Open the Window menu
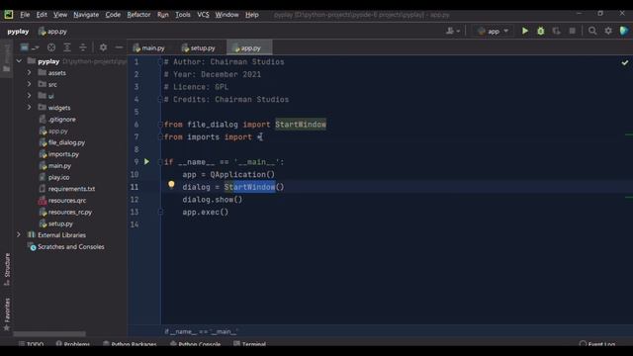 pyautogui.click(x=226, y=15)
